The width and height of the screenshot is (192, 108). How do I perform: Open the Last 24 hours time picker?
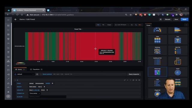coord(122,25)
